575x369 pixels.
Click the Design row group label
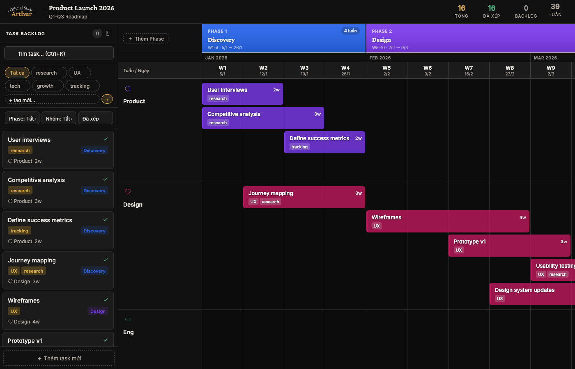[x=133, y=205]
